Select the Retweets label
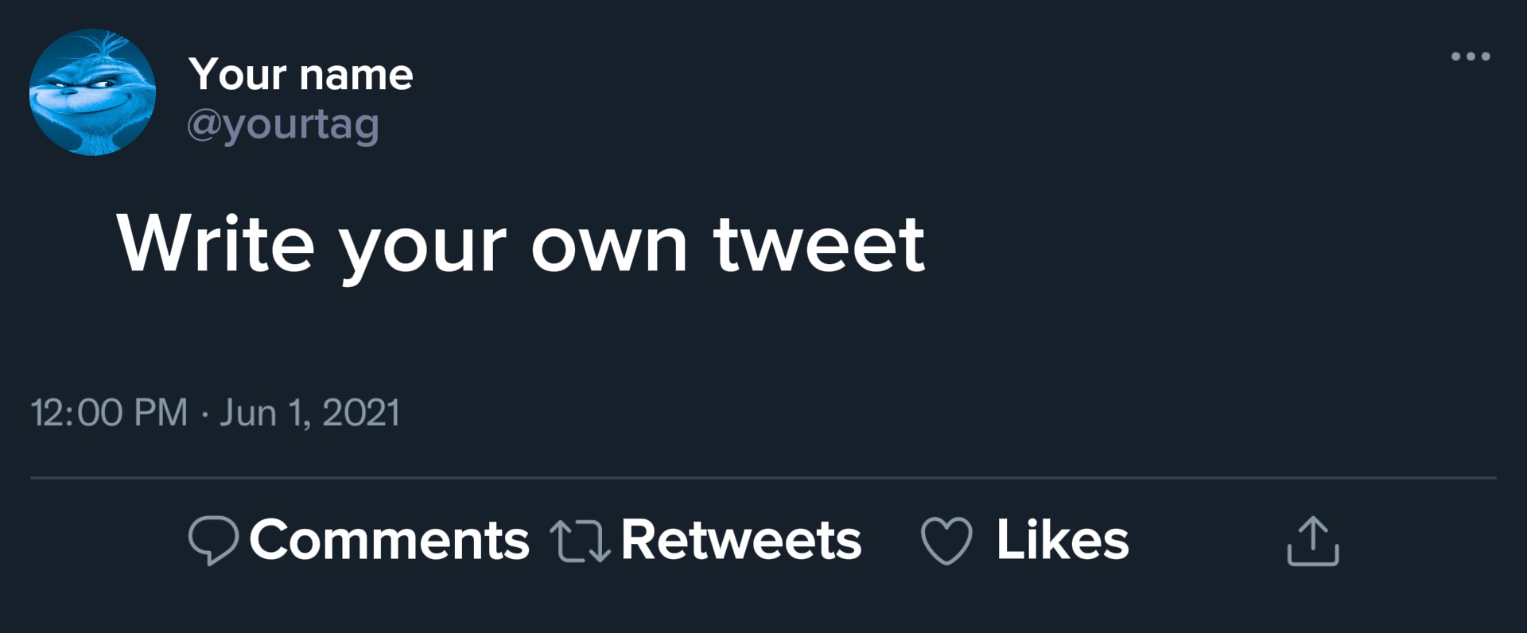The image size is (1527, 633). point(740,540)
